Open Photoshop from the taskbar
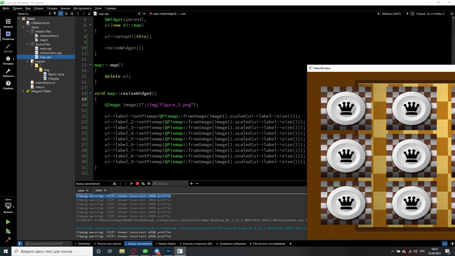 coord(168,251)
